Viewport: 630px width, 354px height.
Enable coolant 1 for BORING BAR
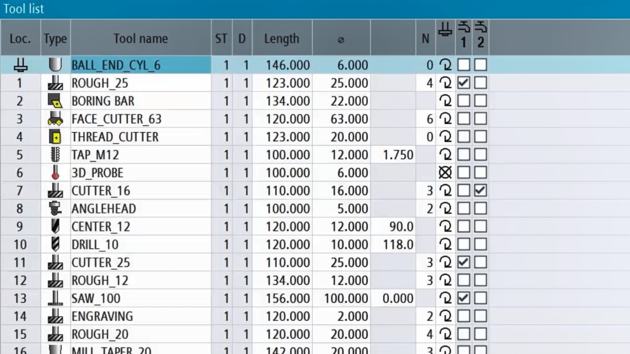463,101
